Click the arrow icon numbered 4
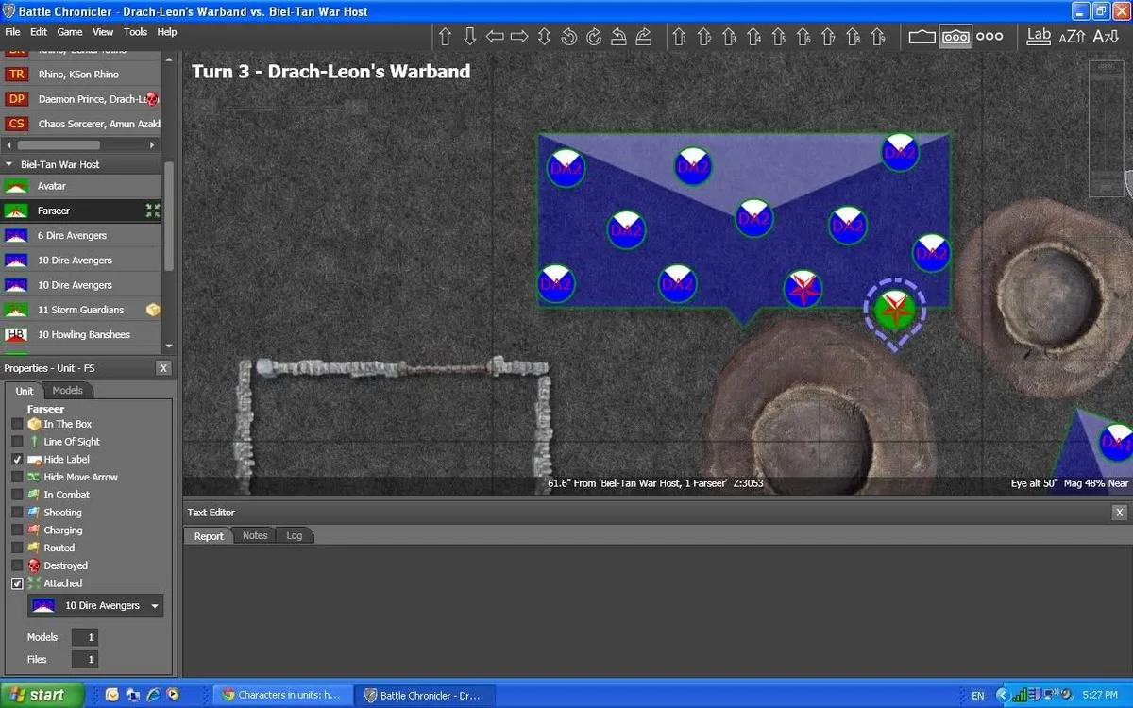This screenshot has width=1133, height=708. pos(753,37)
